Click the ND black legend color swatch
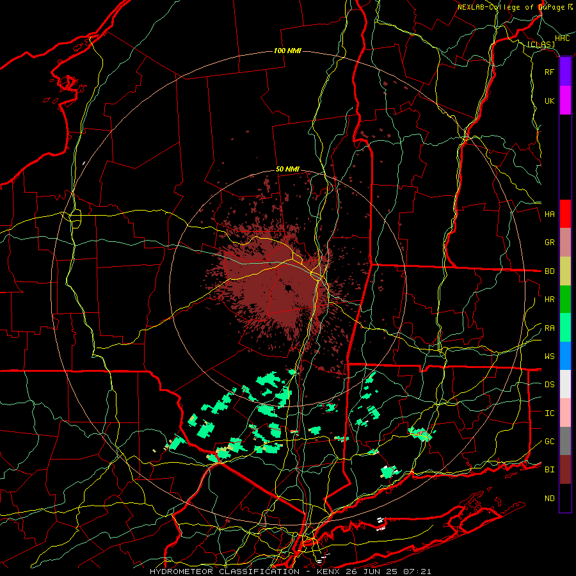 click(x=565, y=498)
